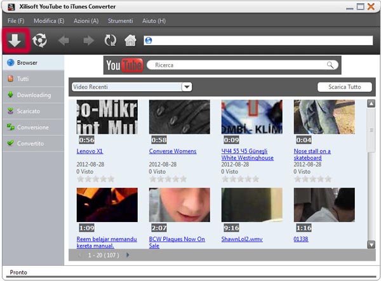Rate Nose stall skateboard using its stars

(x=312, y=179)
